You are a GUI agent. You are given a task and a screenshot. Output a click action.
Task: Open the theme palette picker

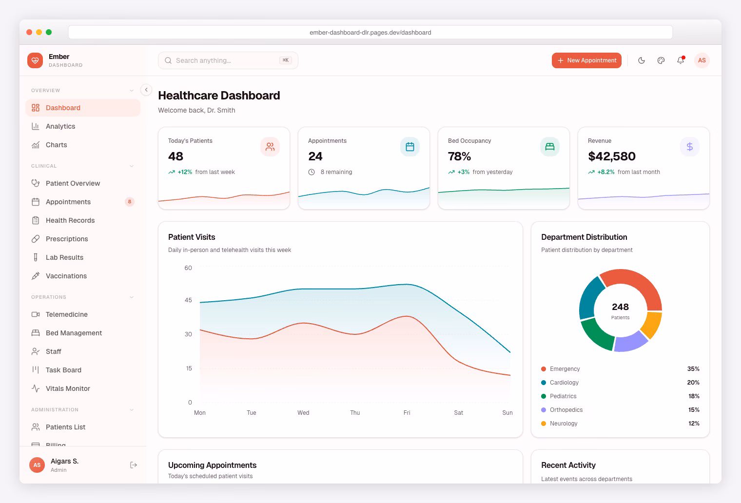[x=661, y=60]
